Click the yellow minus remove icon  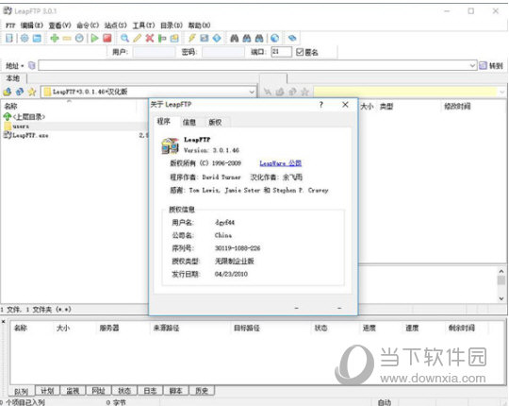pos(67,39)
